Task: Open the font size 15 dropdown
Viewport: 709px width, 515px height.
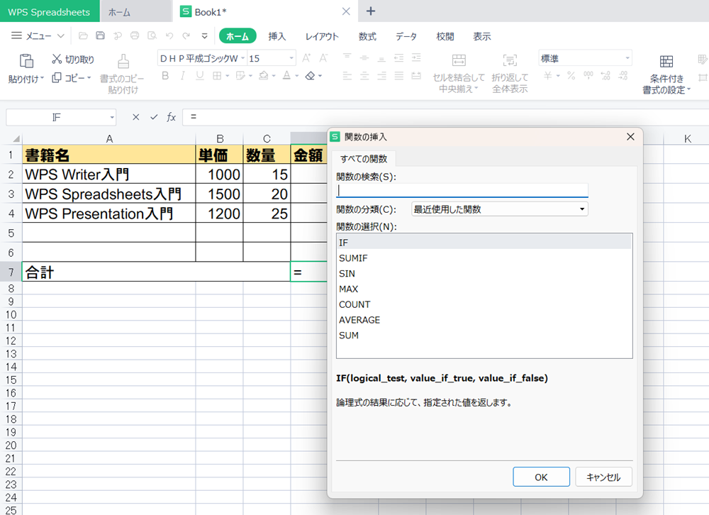Action: point(291,58)
